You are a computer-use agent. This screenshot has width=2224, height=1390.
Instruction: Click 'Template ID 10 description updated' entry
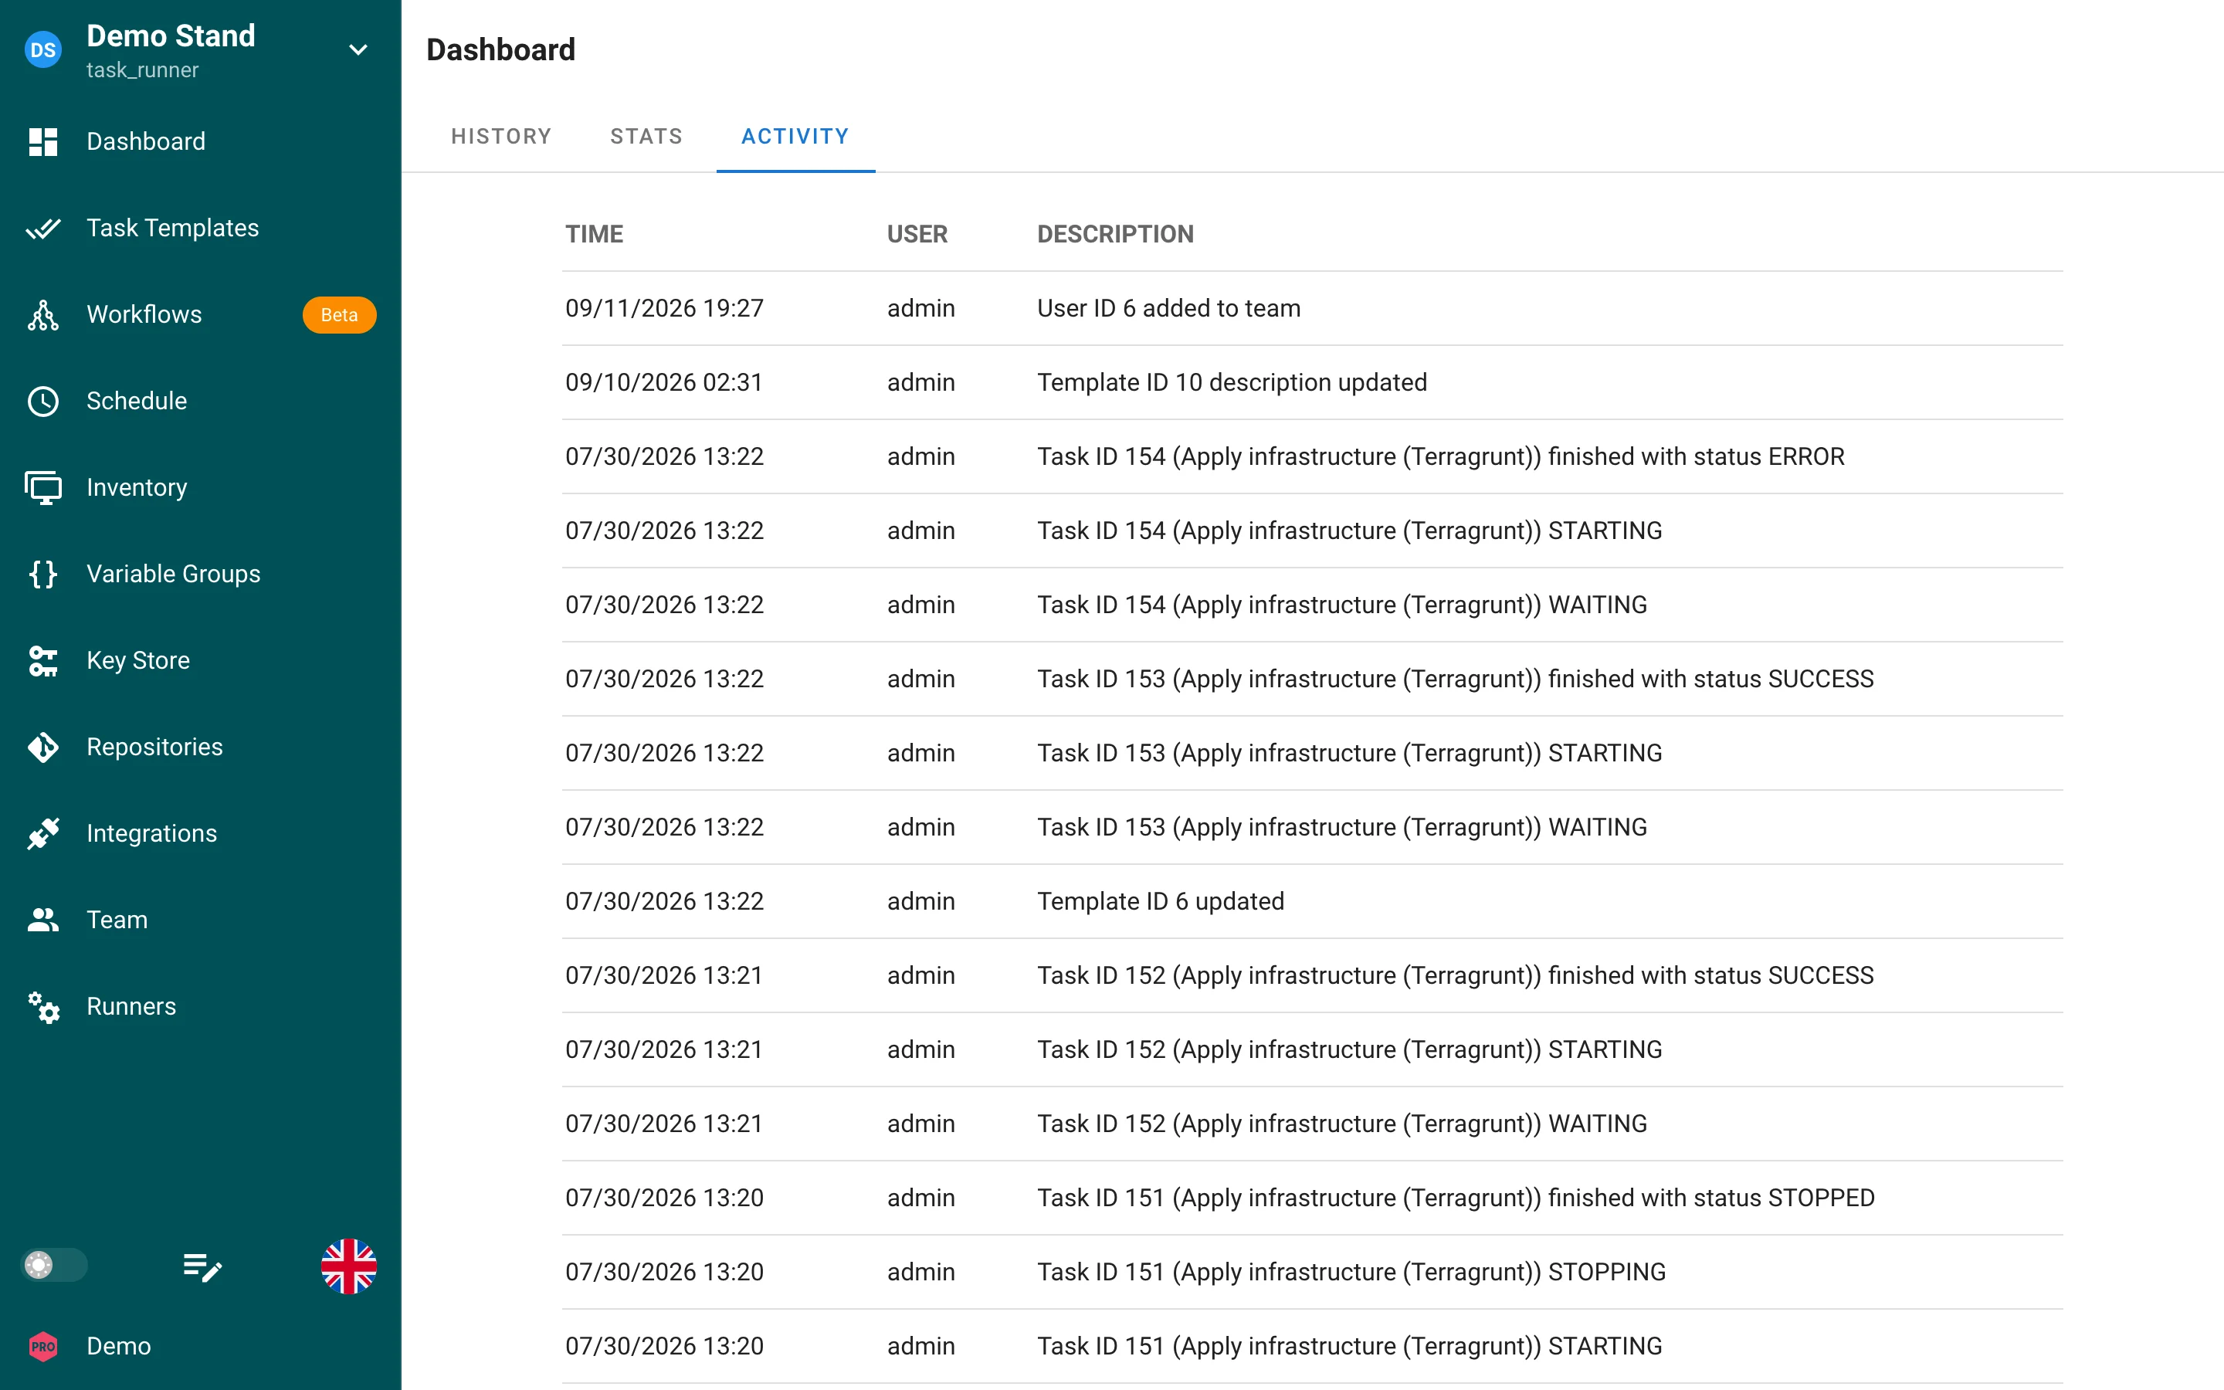(x=1232, y=382)
